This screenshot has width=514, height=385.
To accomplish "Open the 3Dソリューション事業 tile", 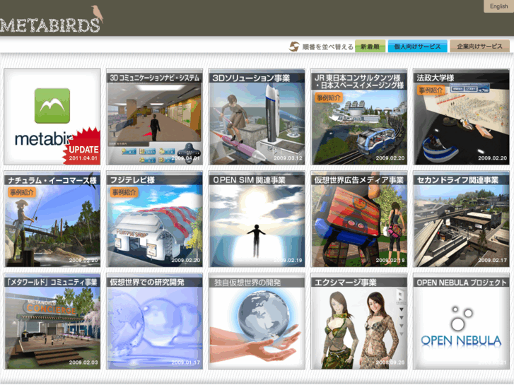I will (257, 117).
